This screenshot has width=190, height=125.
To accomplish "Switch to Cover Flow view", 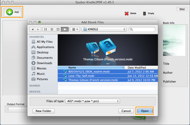I will coord(65,29).
